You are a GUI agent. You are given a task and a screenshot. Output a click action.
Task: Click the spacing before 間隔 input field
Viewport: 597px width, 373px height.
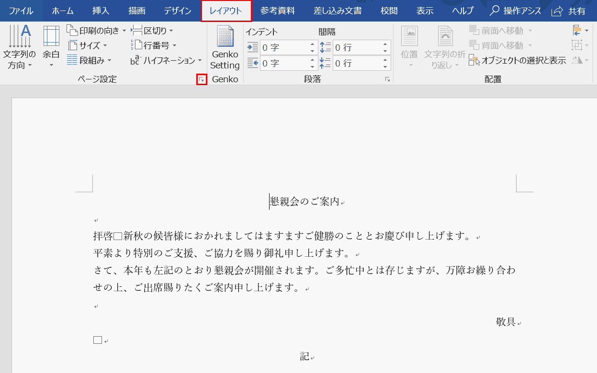click(356, 47)
